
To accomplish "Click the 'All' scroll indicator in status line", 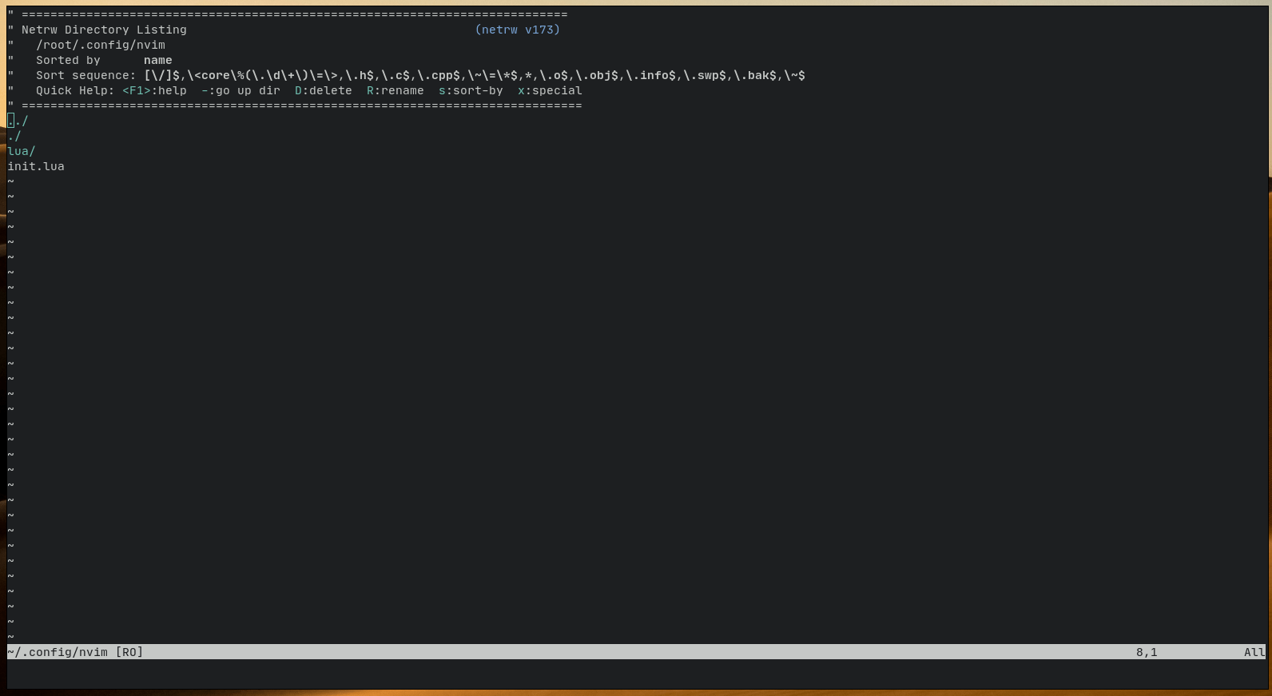I will pos(1254,652).
